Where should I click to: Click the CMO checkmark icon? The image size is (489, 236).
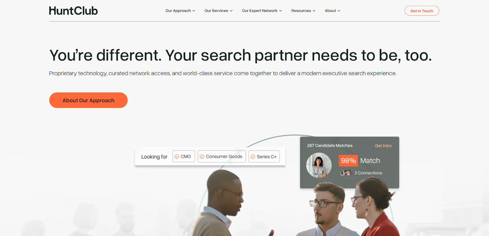point(177,157)
